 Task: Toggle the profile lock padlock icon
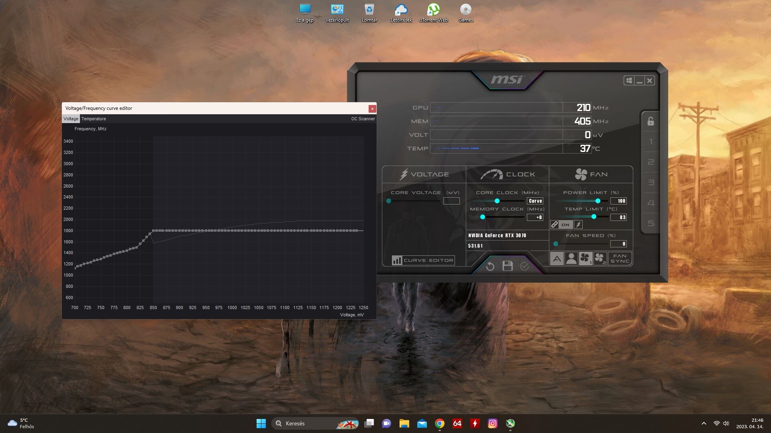(651, 121)
